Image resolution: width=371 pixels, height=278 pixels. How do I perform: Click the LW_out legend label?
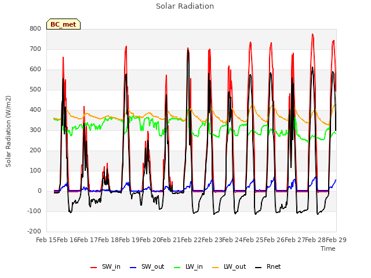[235, 266]
